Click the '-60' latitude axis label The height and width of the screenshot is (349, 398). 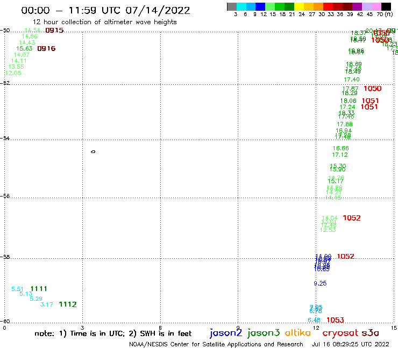pos(5,322)
